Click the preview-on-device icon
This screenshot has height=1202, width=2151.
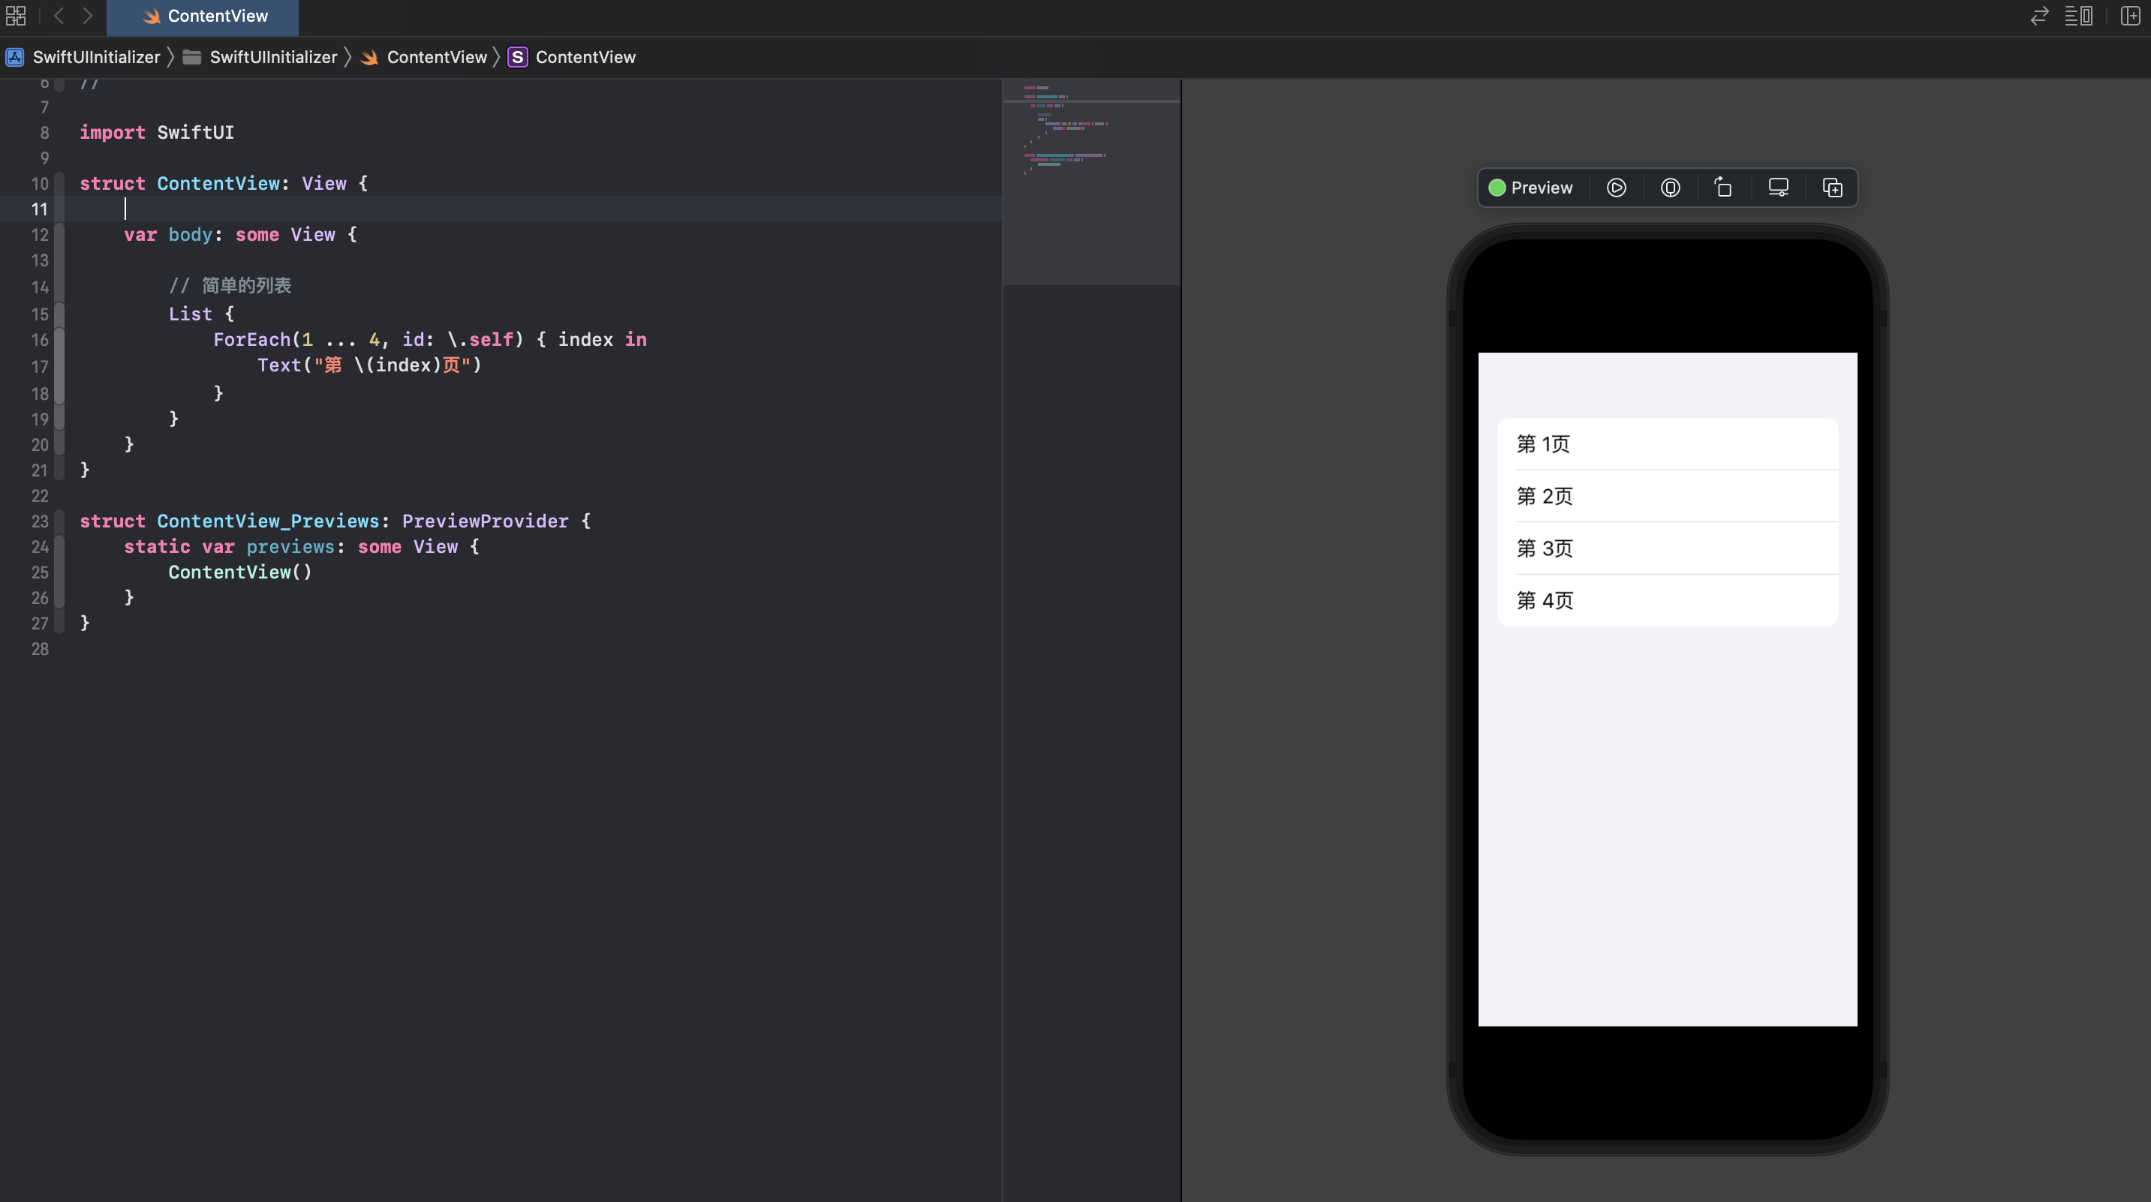click(x=1670, y=188)
